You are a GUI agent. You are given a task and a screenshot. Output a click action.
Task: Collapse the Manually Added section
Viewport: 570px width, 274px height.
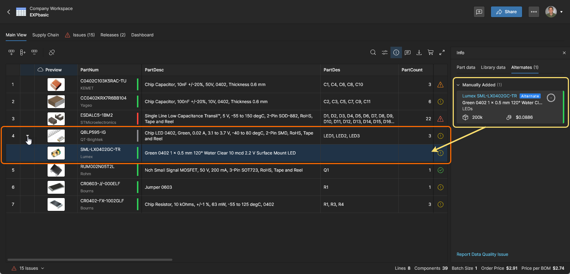pos(458,85)
